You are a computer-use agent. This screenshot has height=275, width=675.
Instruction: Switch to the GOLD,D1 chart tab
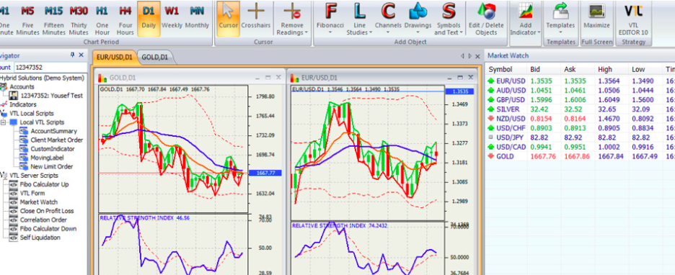[154, 57]
